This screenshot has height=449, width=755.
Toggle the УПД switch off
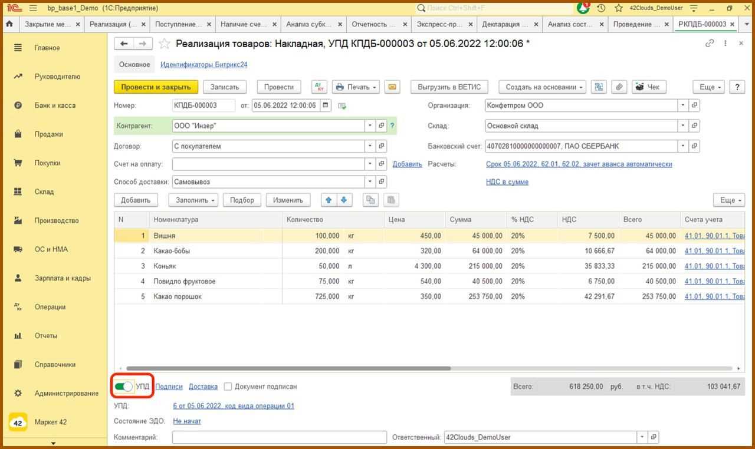(x=124, y=387)
